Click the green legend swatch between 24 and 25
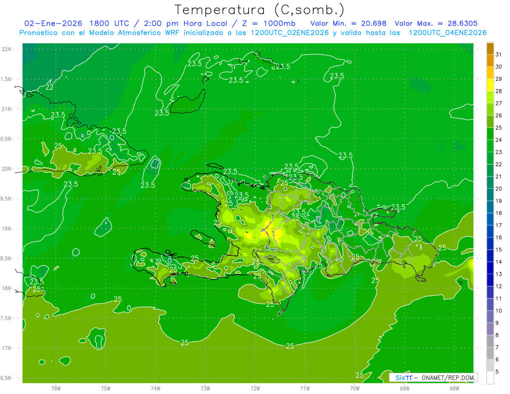Screen dimensions: 510x394 tap(490, 134)
